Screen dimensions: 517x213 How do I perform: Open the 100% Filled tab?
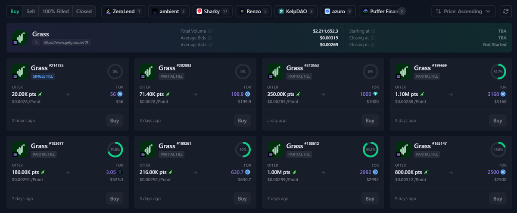55,12
